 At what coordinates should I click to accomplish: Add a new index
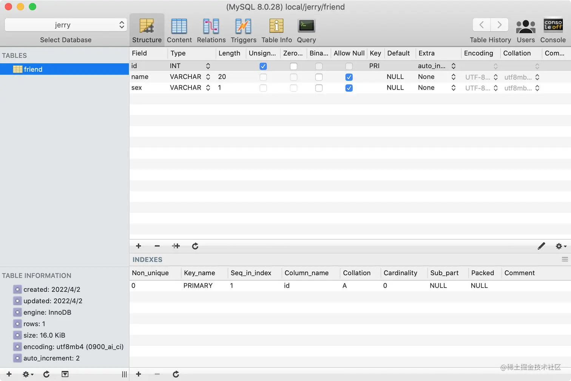139,374
